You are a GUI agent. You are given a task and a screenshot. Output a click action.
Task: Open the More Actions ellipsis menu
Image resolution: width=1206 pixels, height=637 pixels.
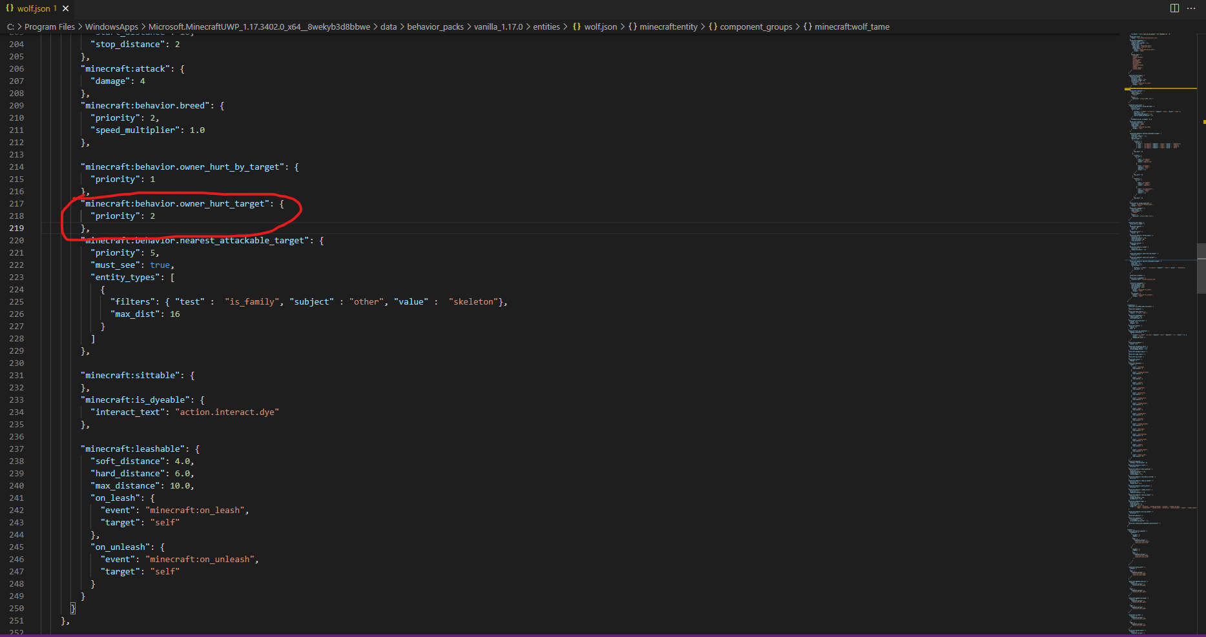click(1191, 8)
